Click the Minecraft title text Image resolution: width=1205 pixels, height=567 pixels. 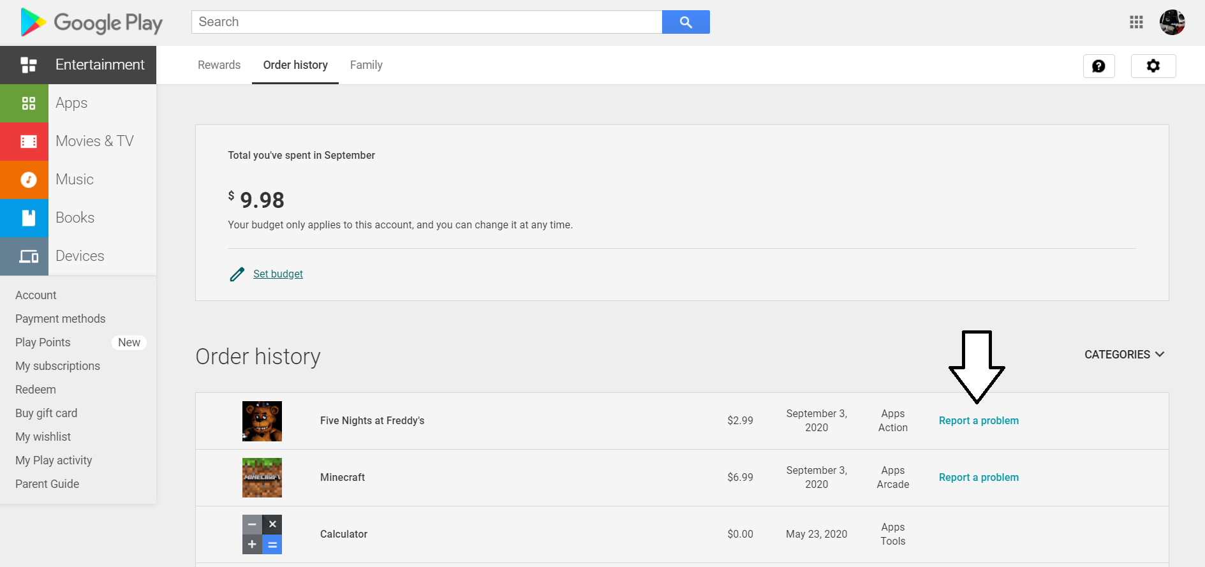343,478
